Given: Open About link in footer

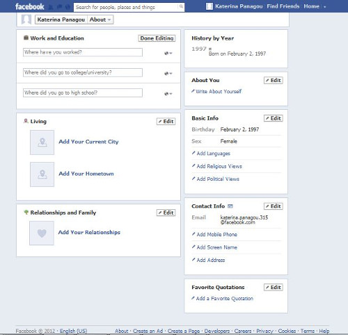Looking at the screenshot, I should tap(122, 331).
